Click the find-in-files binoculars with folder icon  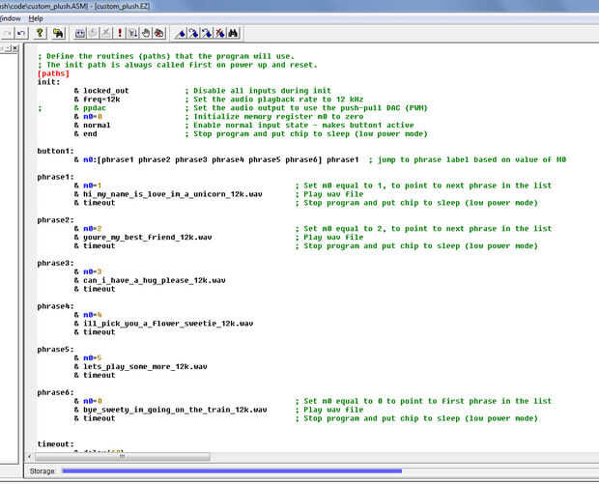(x=58, y=34)
